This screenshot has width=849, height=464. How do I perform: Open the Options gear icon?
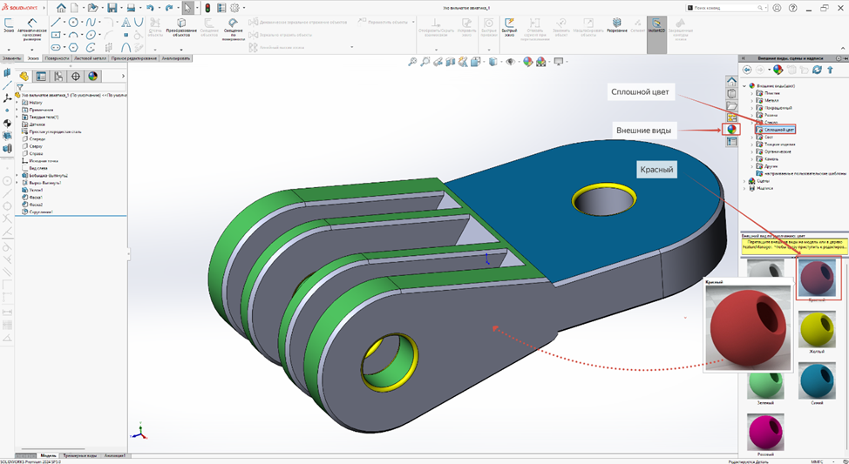(x=235, y=8)
